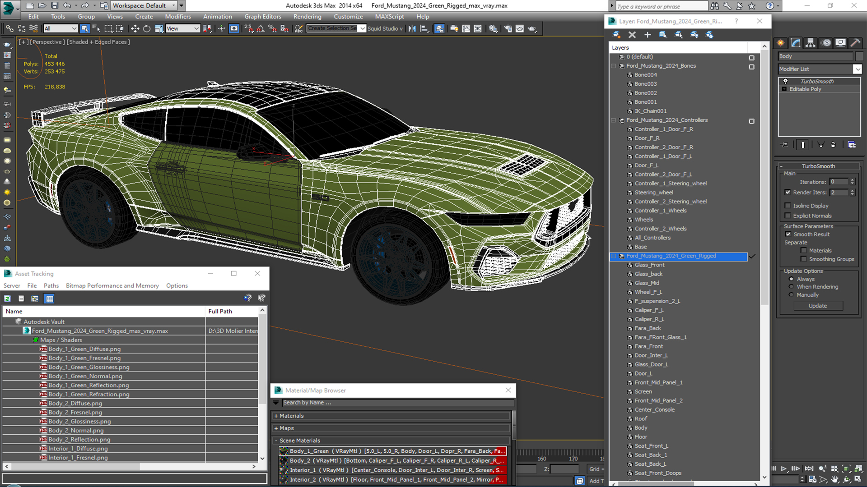Click Body object color swatch

859,56
